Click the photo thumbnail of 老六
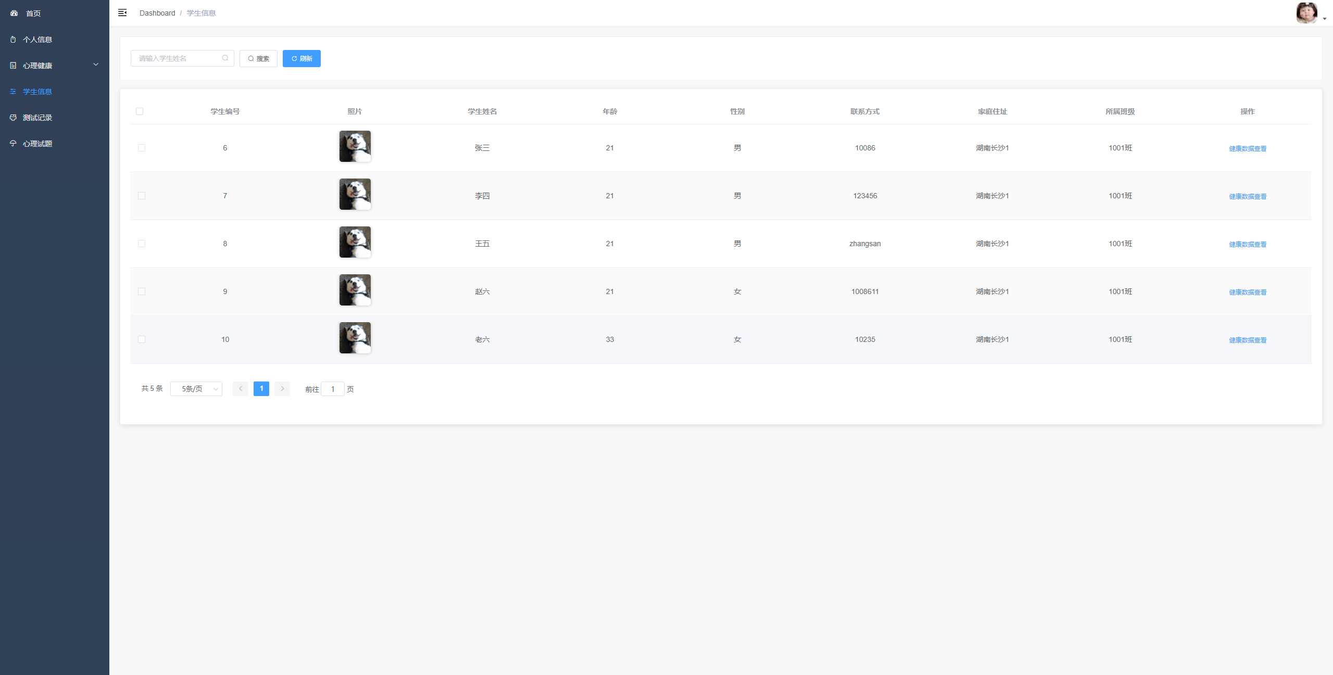Screen dimensions: 1333x675 [355, 338]
